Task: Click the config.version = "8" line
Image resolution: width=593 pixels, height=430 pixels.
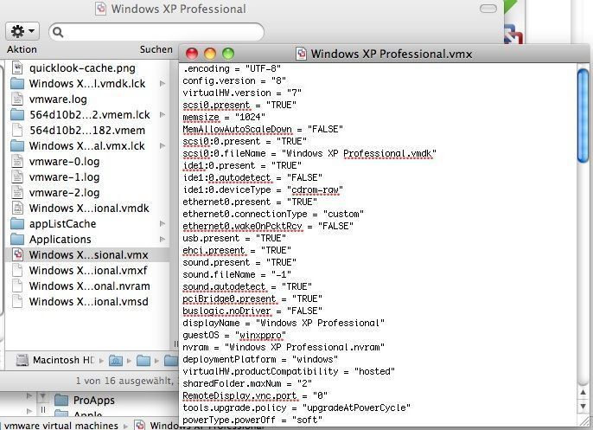Action: 234,80
